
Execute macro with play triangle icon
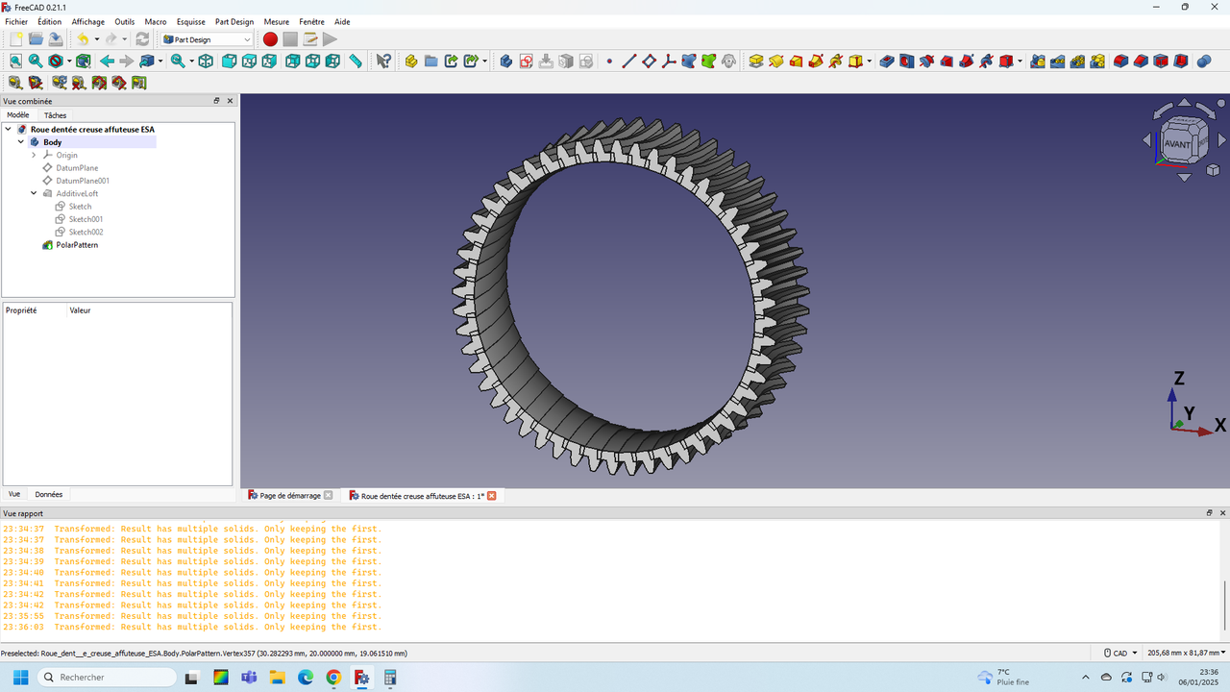click(x=330, y=39)
